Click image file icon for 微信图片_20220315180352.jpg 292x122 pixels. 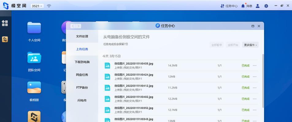(x=107, y=110)
